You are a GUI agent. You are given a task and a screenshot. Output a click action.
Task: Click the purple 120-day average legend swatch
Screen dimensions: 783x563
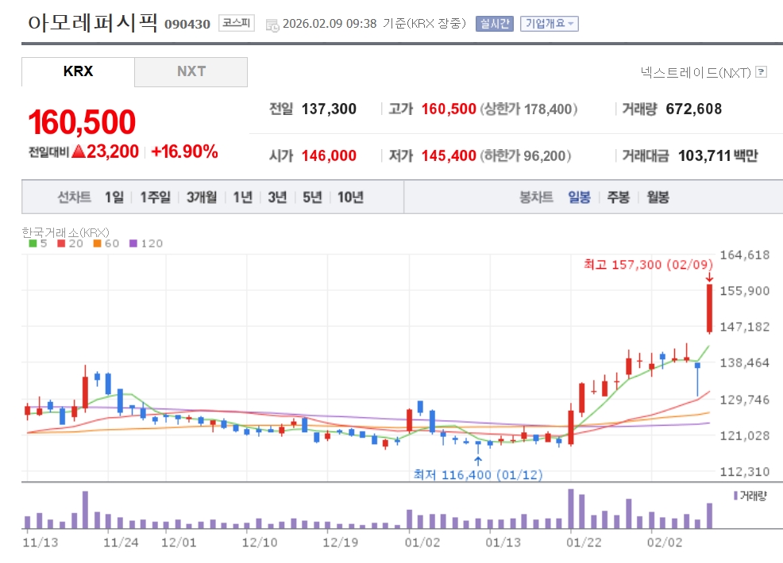pos(133,243)
